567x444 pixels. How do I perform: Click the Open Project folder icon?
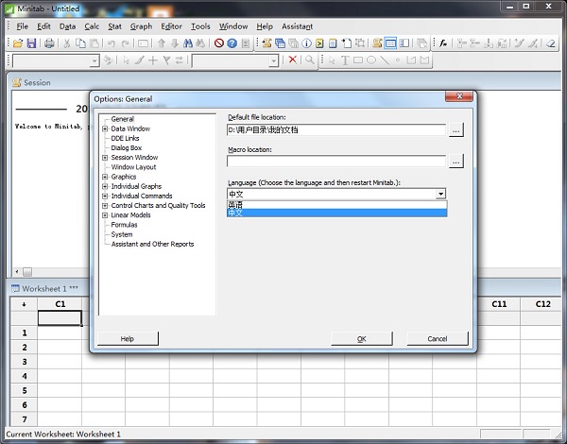pyautogui.click(x=18, y=43)
